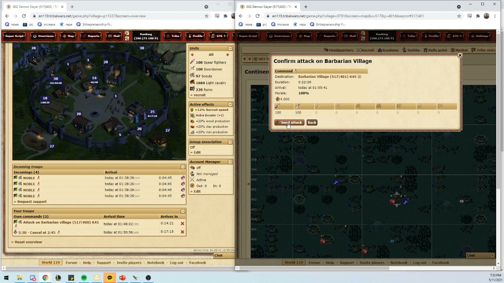504x283 pixels.
Task: Click spear icon in confirm attack troop table
Action: tap(278, 106)
